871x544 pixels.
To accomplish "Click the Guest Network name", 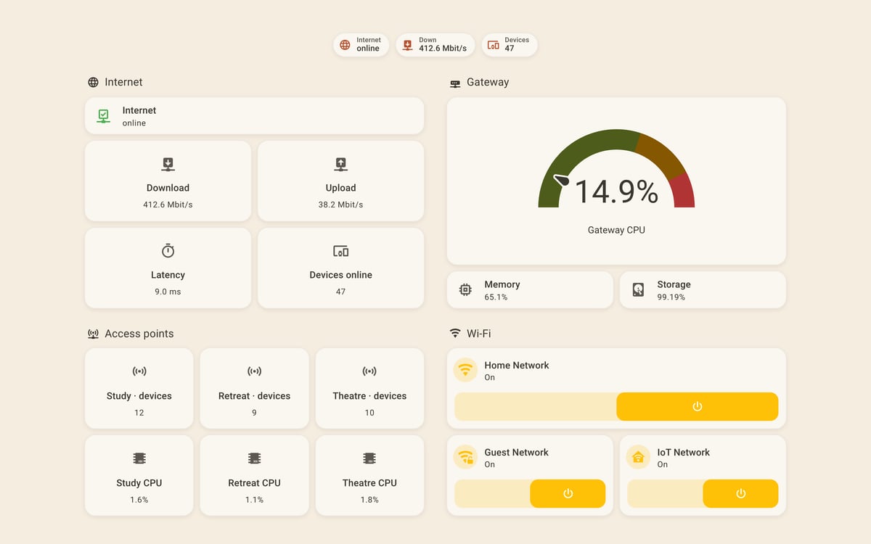I will point(516,452).
